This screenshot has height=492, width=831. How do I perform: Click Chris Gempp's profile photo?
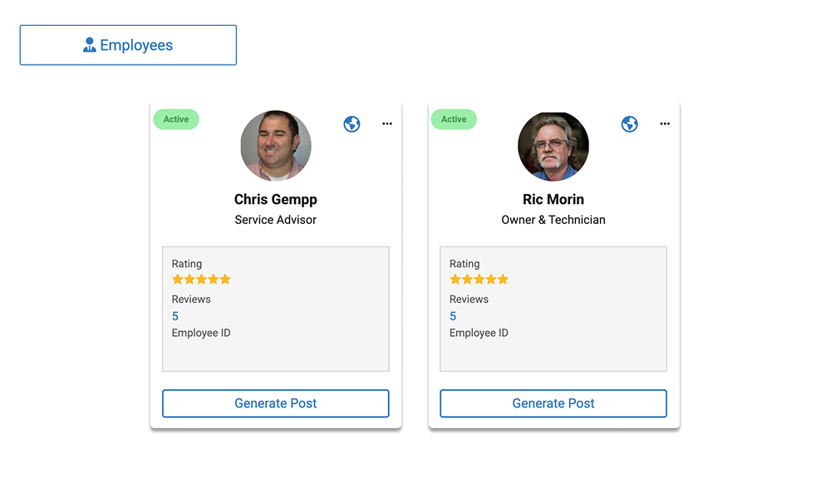(x=276, y=146)
